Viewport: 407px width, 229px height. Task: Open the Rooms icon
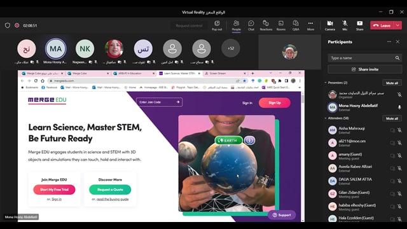tap(281, 25)
